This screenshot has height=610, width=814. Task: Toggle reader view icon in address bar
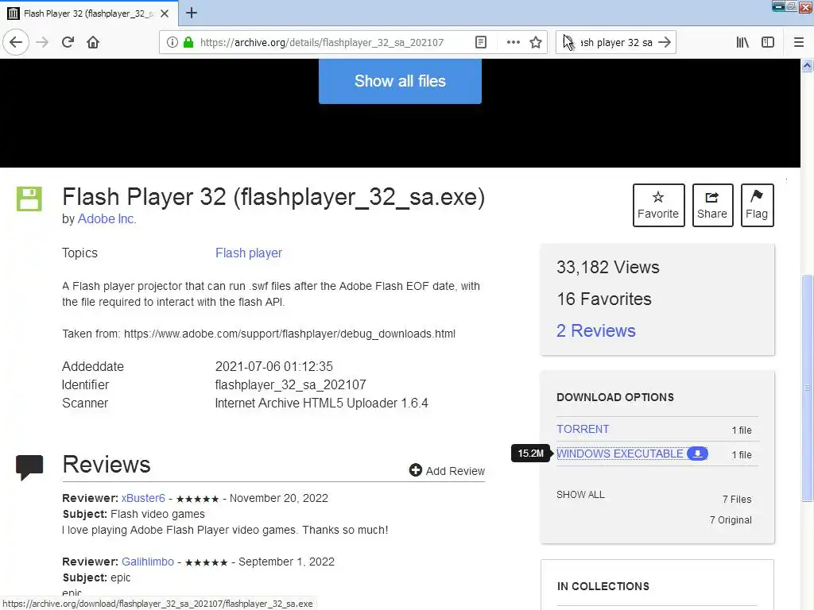[x=481, y=42]
